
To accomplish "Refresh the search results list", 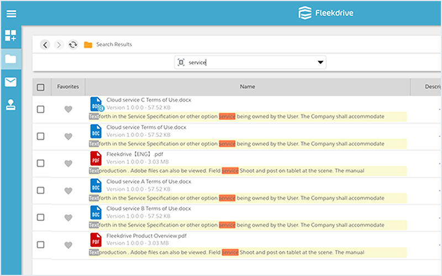I will pyautogui.click(x=73, y=45).
